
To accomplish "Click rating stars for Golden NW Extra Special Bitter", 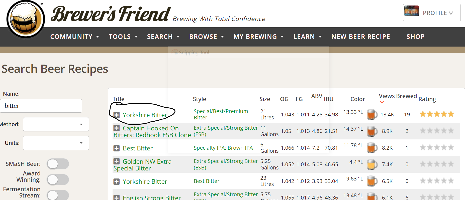I will pyautogui.click(x=437, y=164).
